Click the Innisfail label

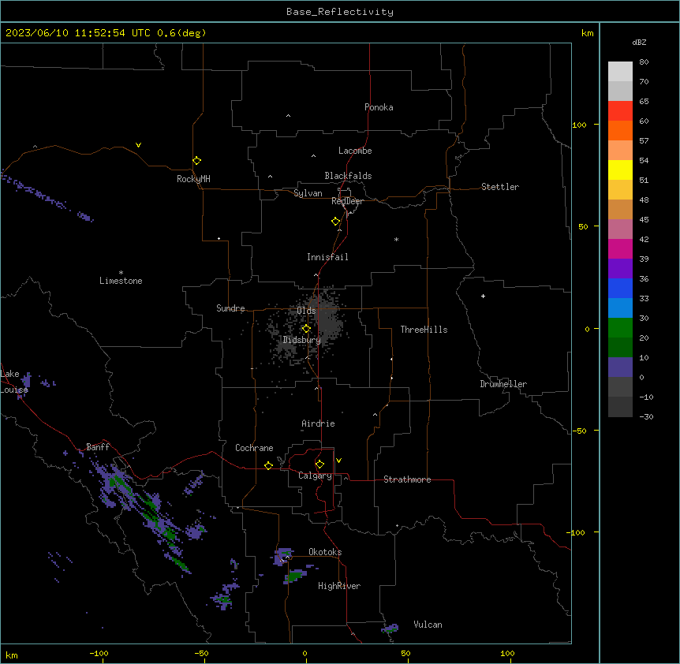pos(327,257)
